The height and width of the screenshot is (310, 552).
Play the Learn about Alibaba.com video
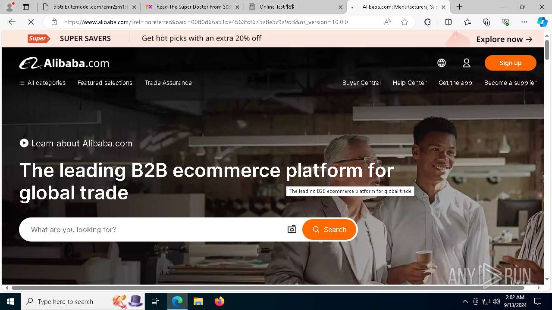coord(24,143)
